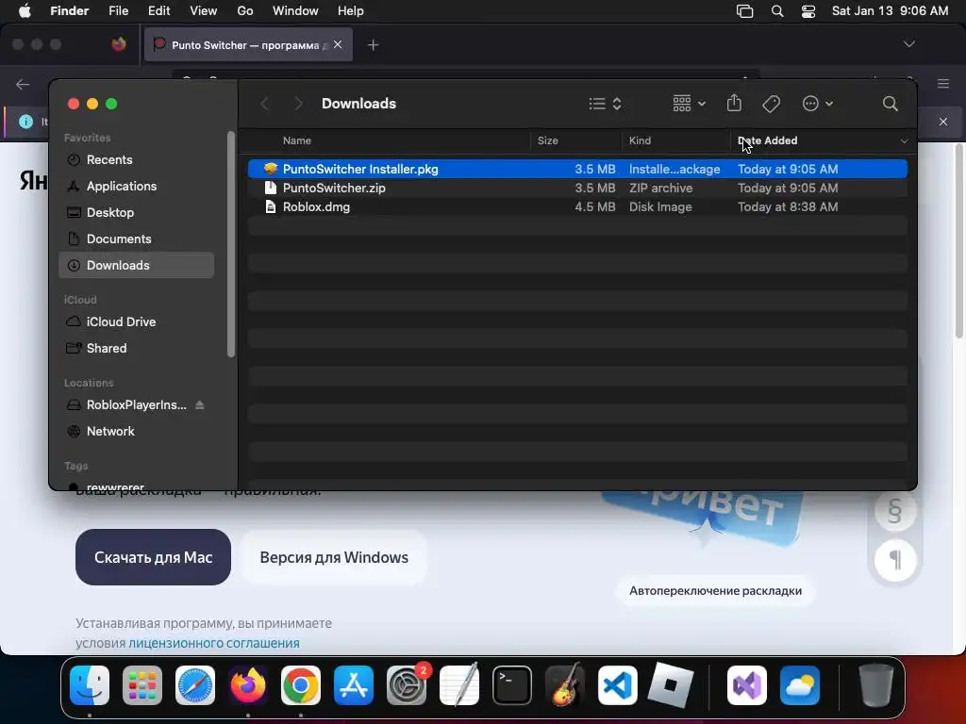Screen dimensions: 966x724
Task: Click the Автопереключение раскладки label
Action: click(x=715, y=591)
